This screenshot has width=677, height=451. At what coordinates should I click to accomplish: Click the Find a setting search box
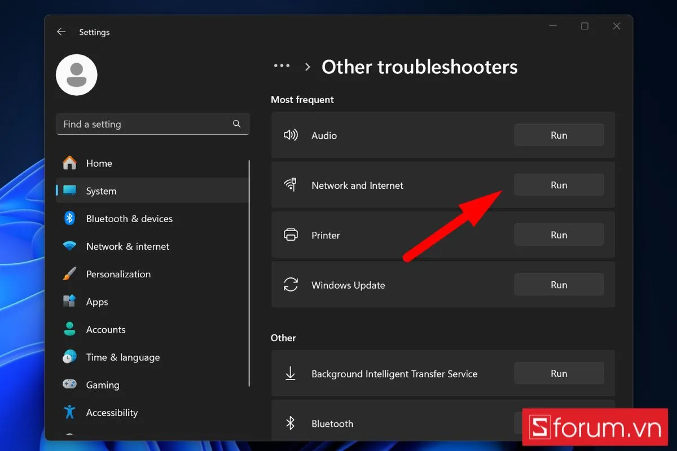(144, 124)
